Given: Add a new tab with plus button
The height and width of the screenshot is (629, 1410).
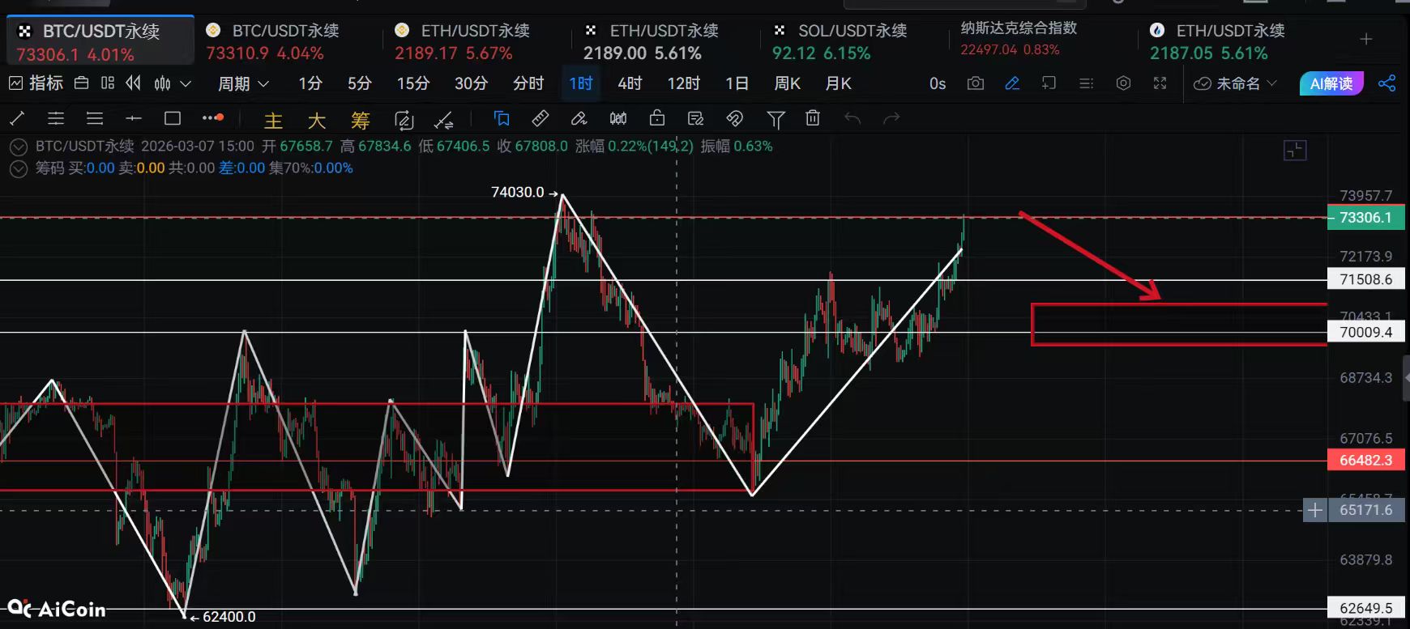Looking at the screenshot, I should click(x=1365, y=39).
